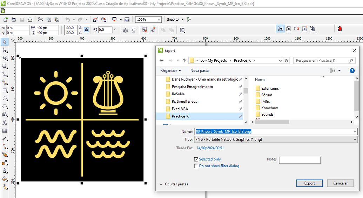Select the Fill bucket tool

(x=5, y=179)
